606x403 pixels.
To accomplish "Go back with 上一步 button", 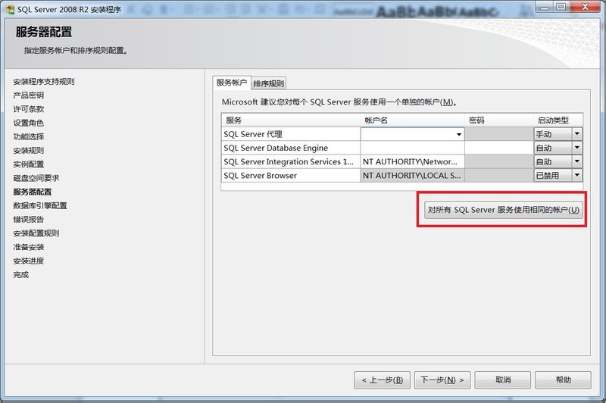I will (x=383, y=380).
